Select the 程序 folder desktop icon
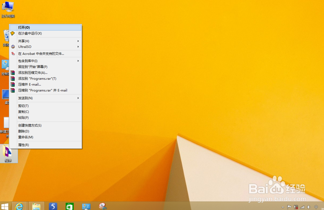 (x=9, y=154)
